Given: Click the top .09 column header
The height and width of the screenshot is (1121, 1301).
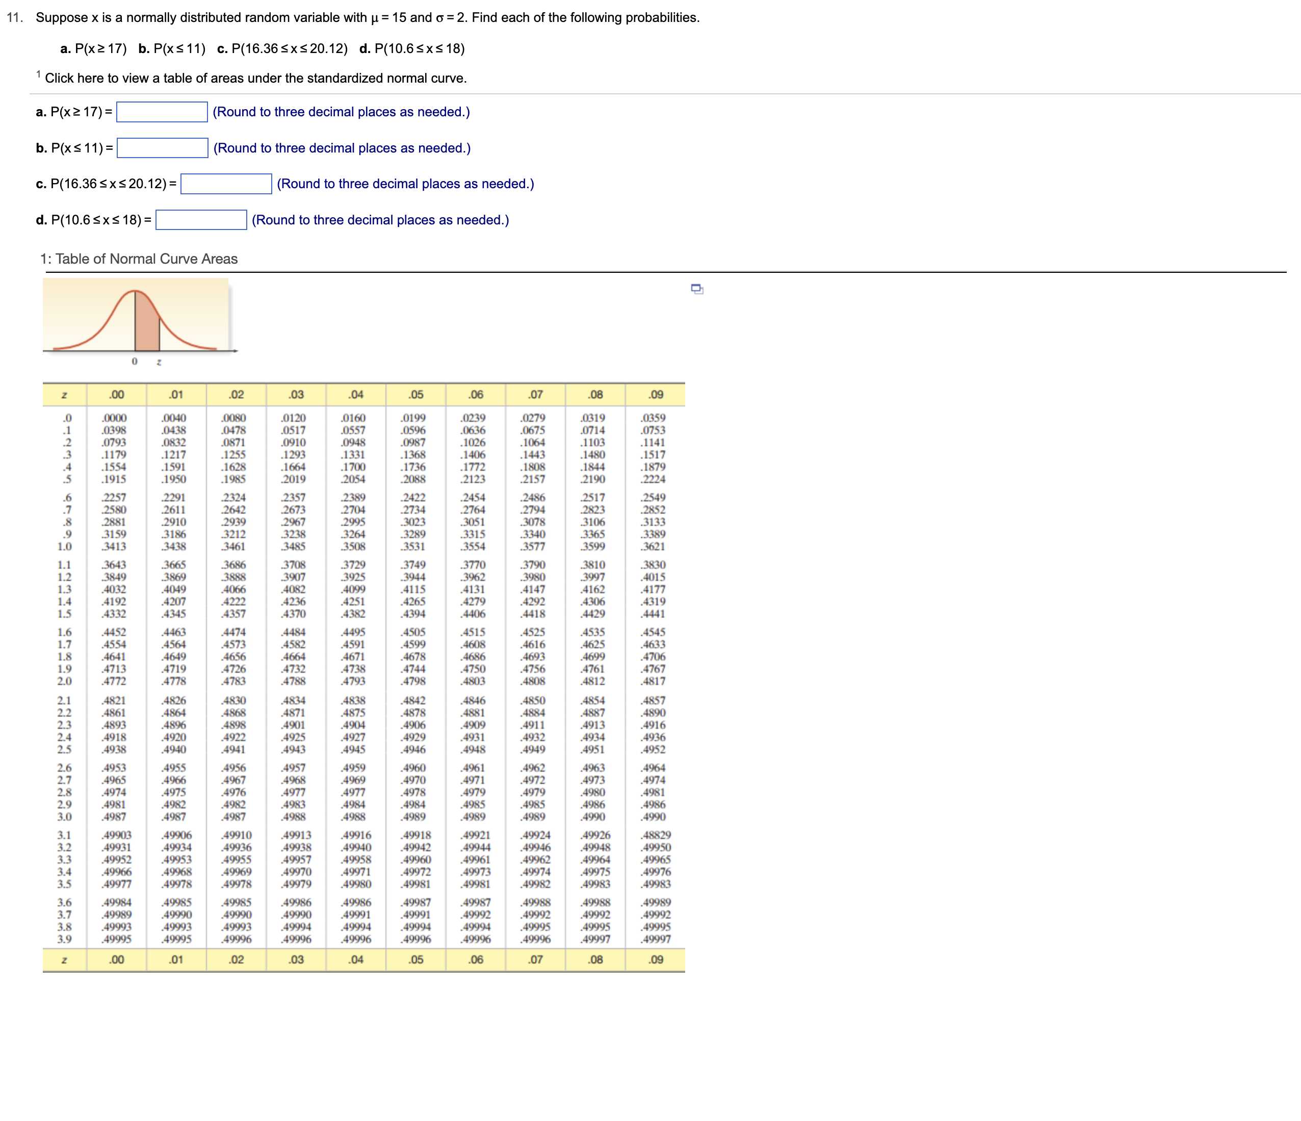Looking at the screenshot, I should pos(656,395).
